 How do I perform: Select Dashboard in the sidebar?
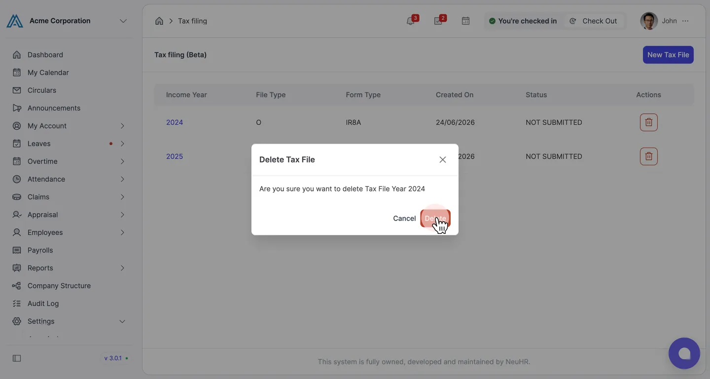[x=45, y=55]
